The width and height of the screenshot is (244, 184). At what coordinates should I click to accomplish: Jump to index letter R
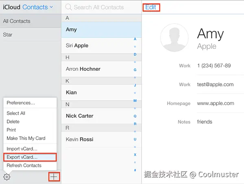point(135,124)
